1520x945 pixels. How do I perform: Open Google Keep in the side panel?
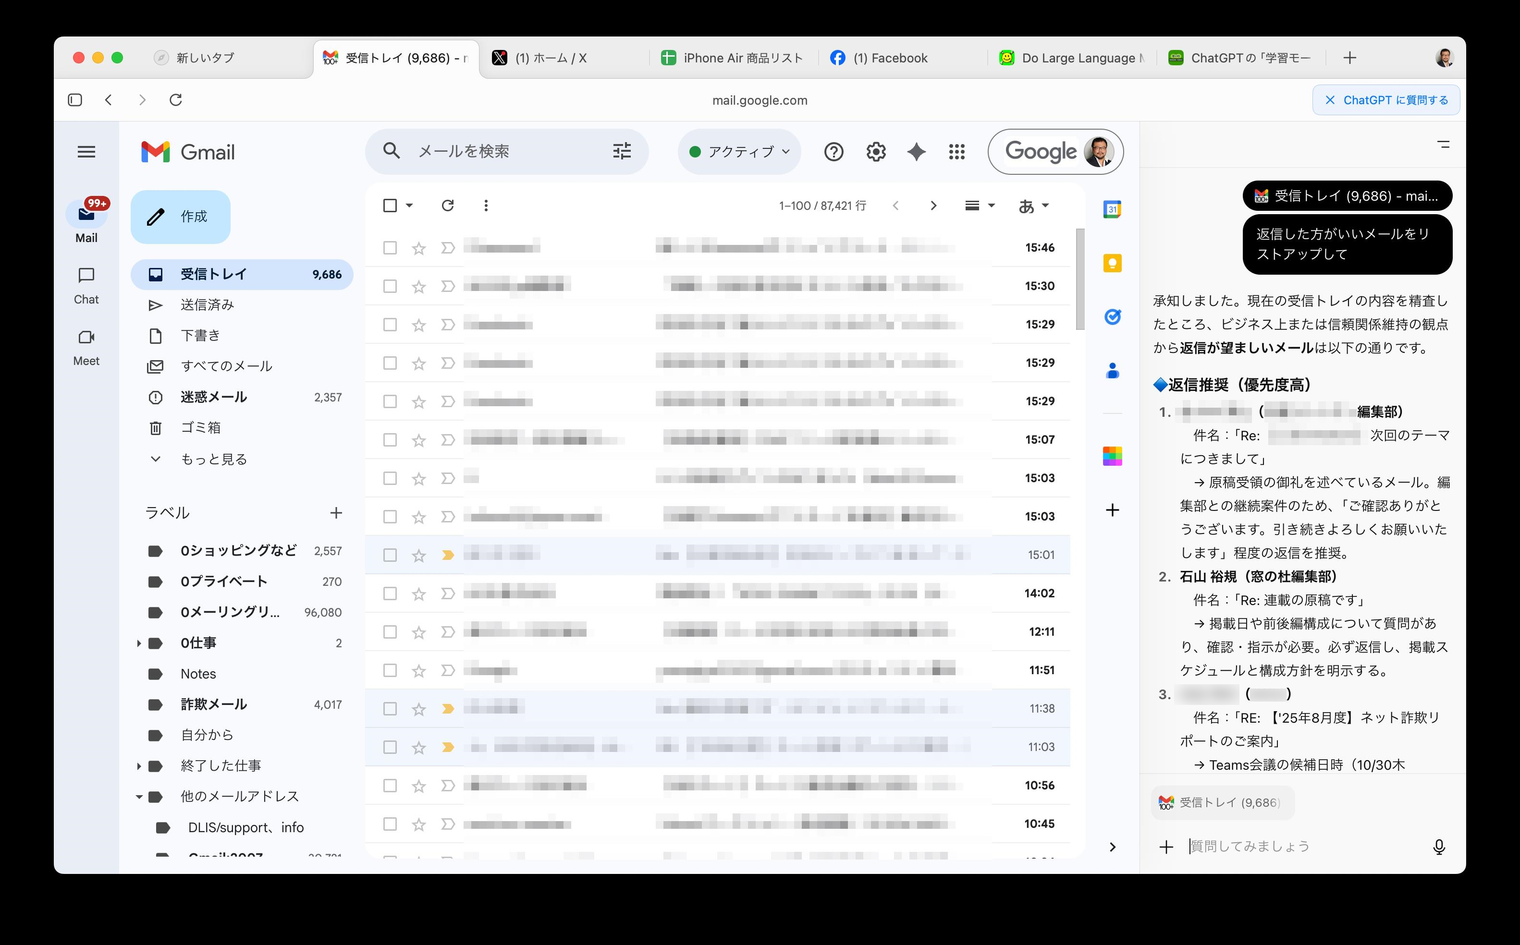point(1112,263)
